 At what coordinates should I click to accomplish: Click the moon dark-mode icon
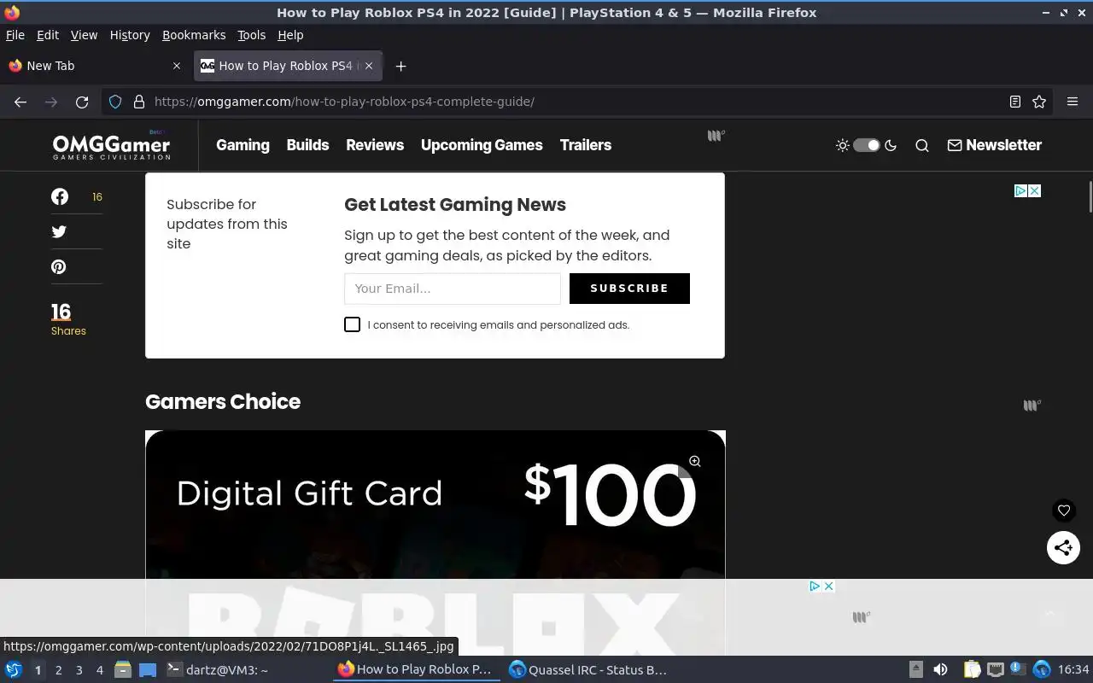tap(891, 145)
